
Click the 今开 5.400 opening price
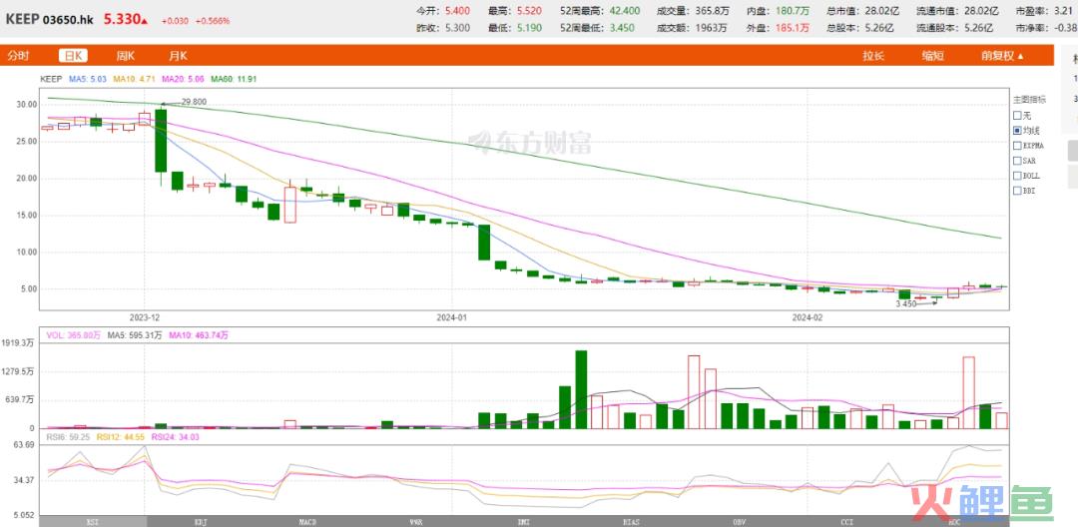click(x=457, y=12)
